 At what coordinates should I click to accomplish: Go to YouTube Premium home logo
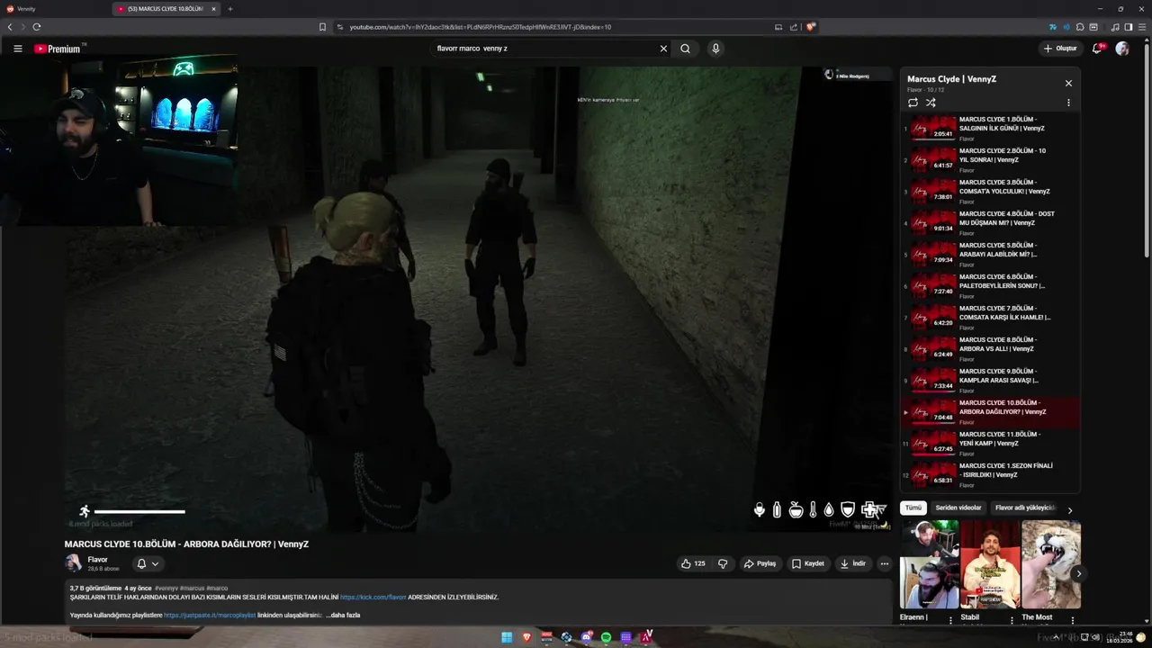click(x=59, y=49)
